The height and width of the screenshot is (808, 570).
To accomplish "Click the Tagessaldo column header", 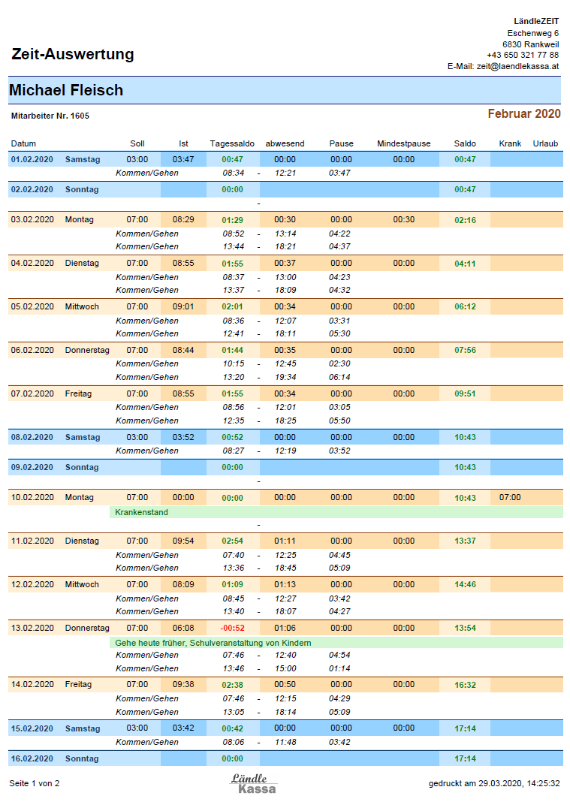I will pos(232,143).
